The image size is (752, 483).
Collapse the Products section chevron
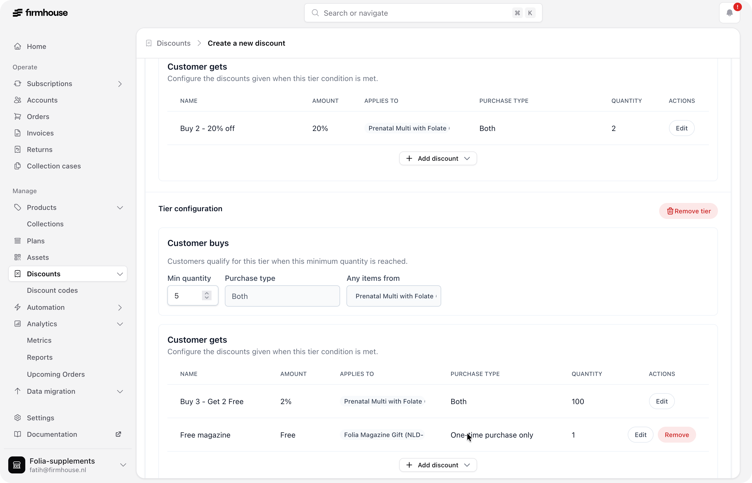[x=120, y=208]
